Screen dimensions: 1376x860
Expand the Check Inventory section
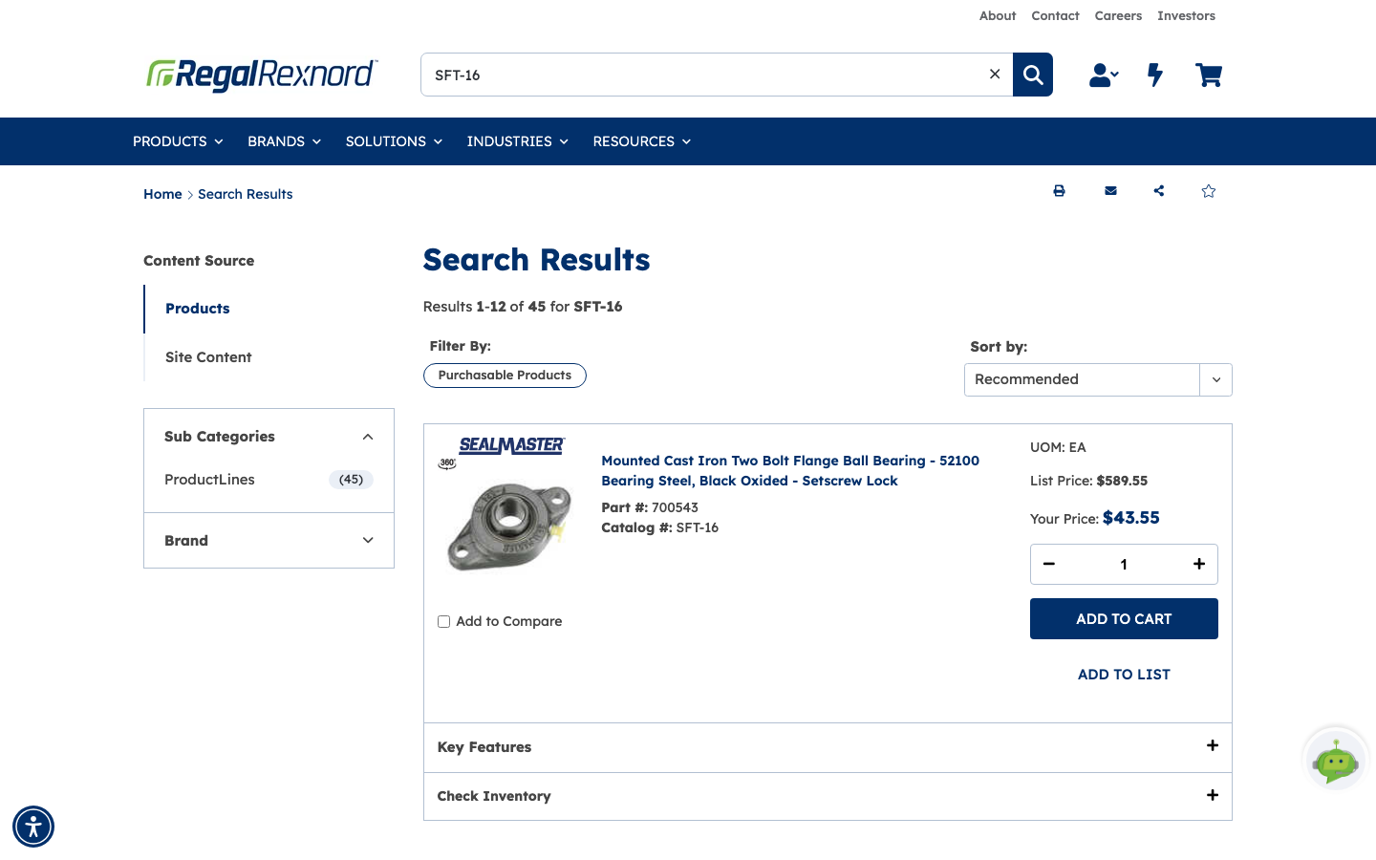pos(828,796)
